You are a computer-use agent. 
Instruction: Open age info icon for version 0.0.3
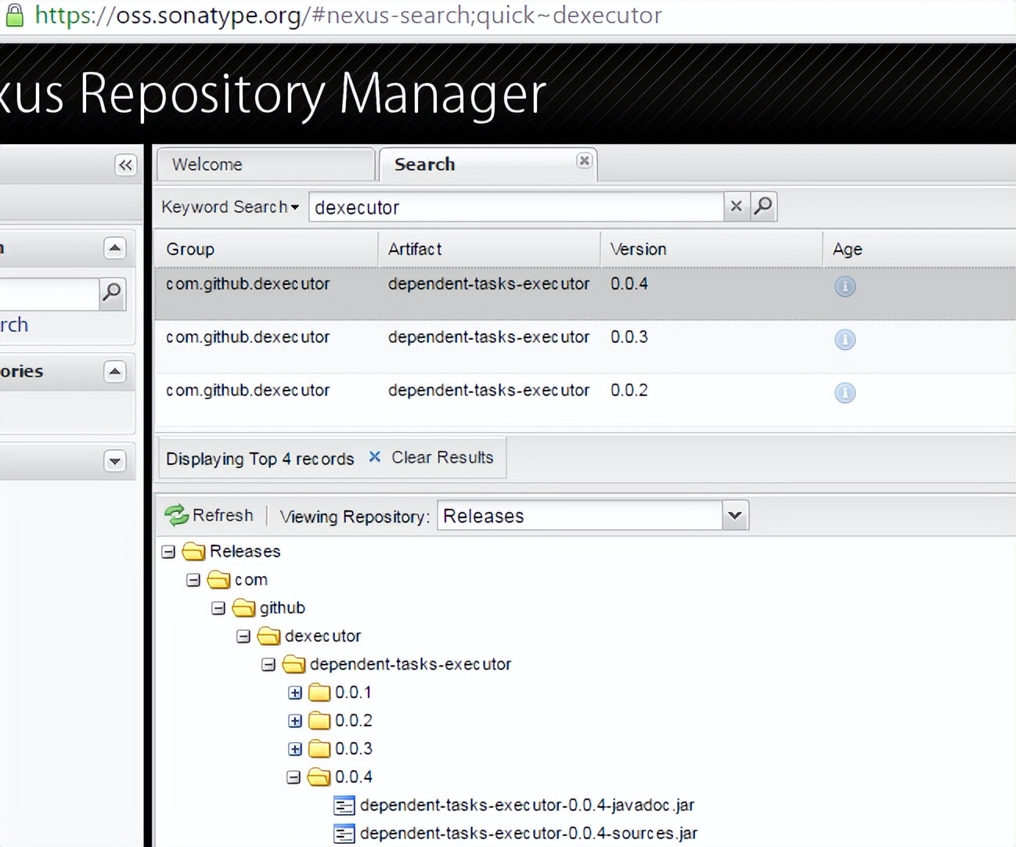845,340
